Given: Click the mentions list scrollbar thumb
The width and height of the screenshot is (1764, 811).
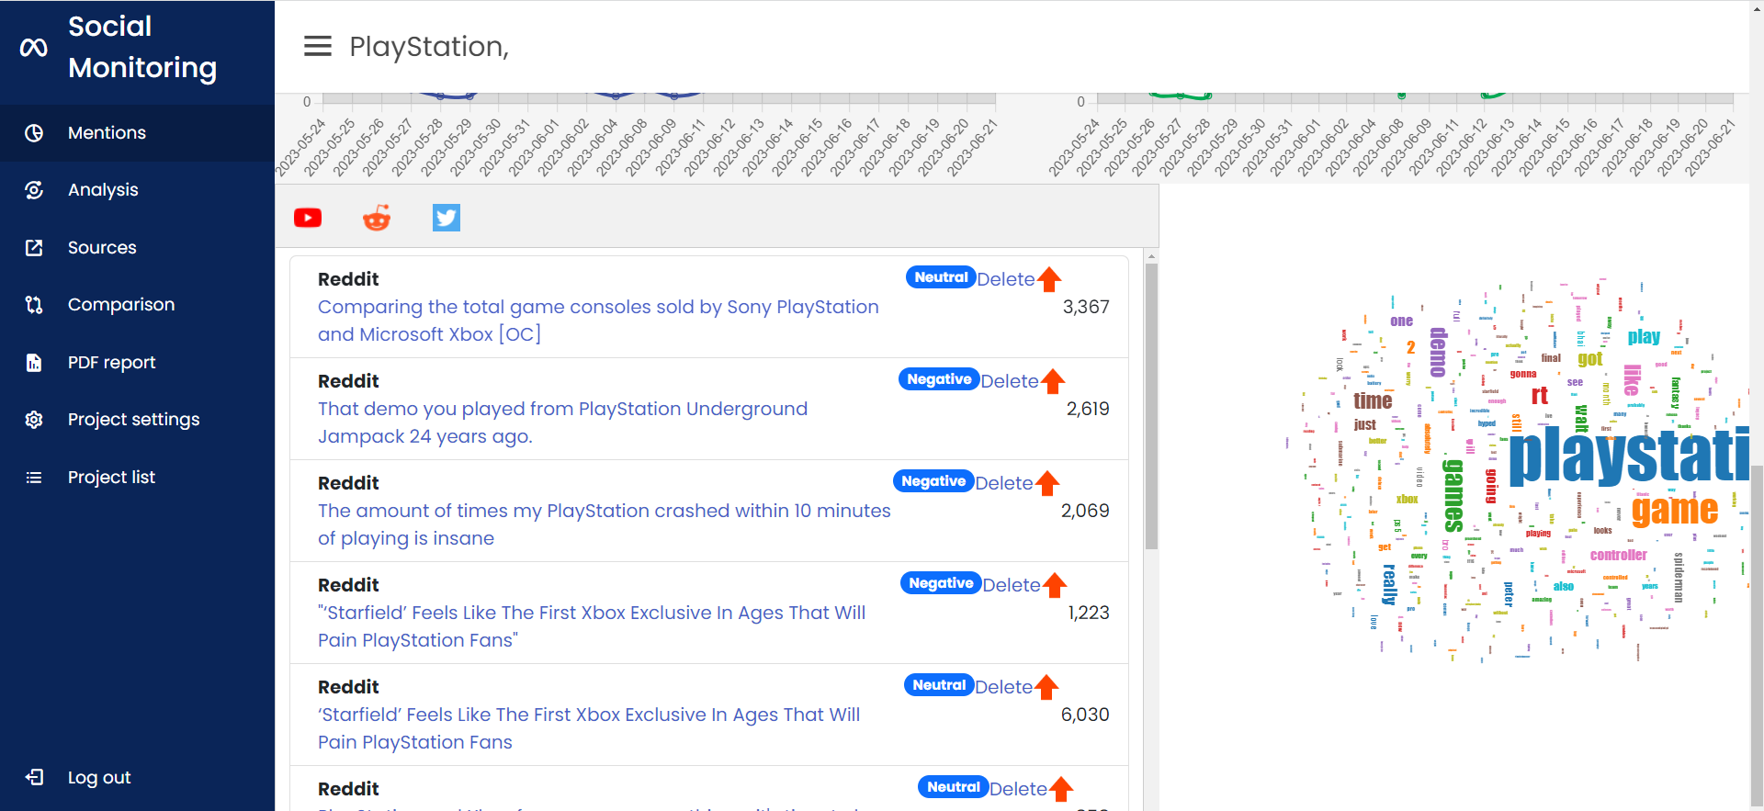Looking at the screenshot, I should point(1151,407).
